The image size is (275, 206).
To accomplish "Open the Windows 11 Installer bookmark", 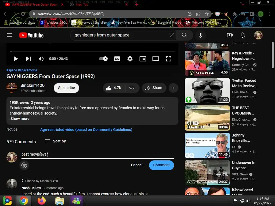I will (x=89, y=23).
